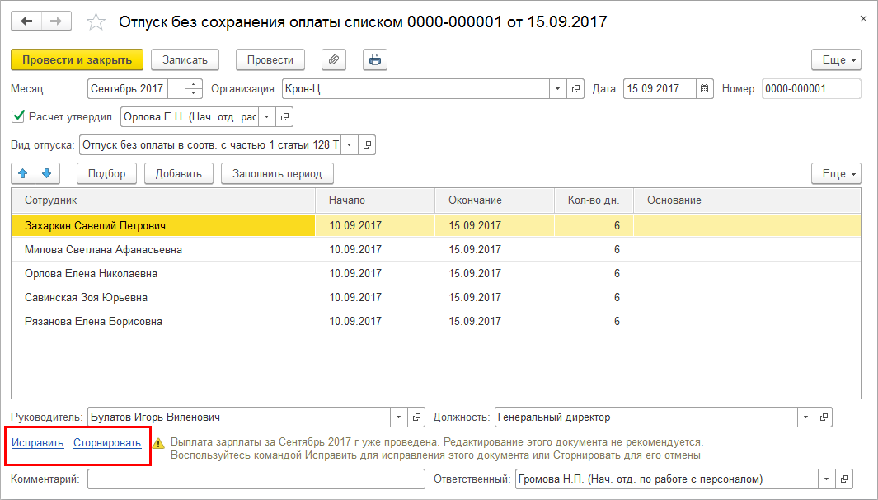878x500 pixels.
Task: Expand the Должность dropdown
Action: [x=805, y=417]
